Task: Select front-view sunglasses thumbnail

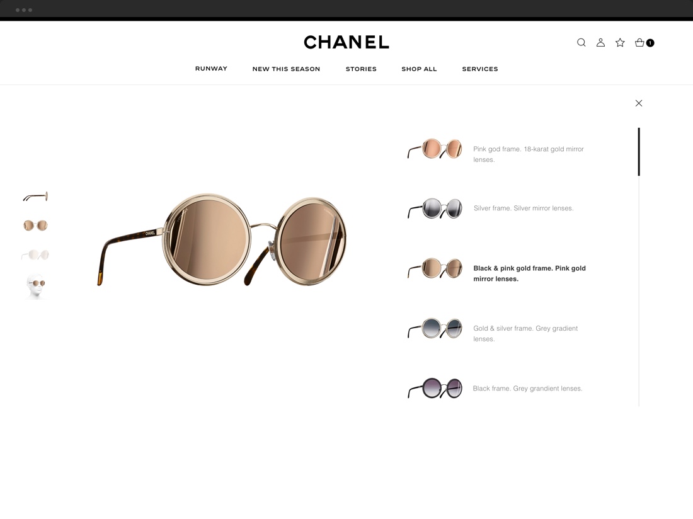Action: pyautogui.click(x=35, y=225)
